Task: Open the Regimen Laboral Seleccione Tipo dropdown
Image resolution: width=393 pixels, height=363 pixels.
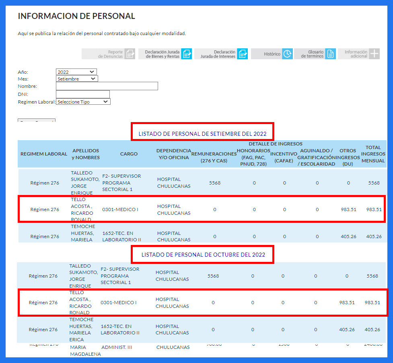Action: click(x=83, y=102)
